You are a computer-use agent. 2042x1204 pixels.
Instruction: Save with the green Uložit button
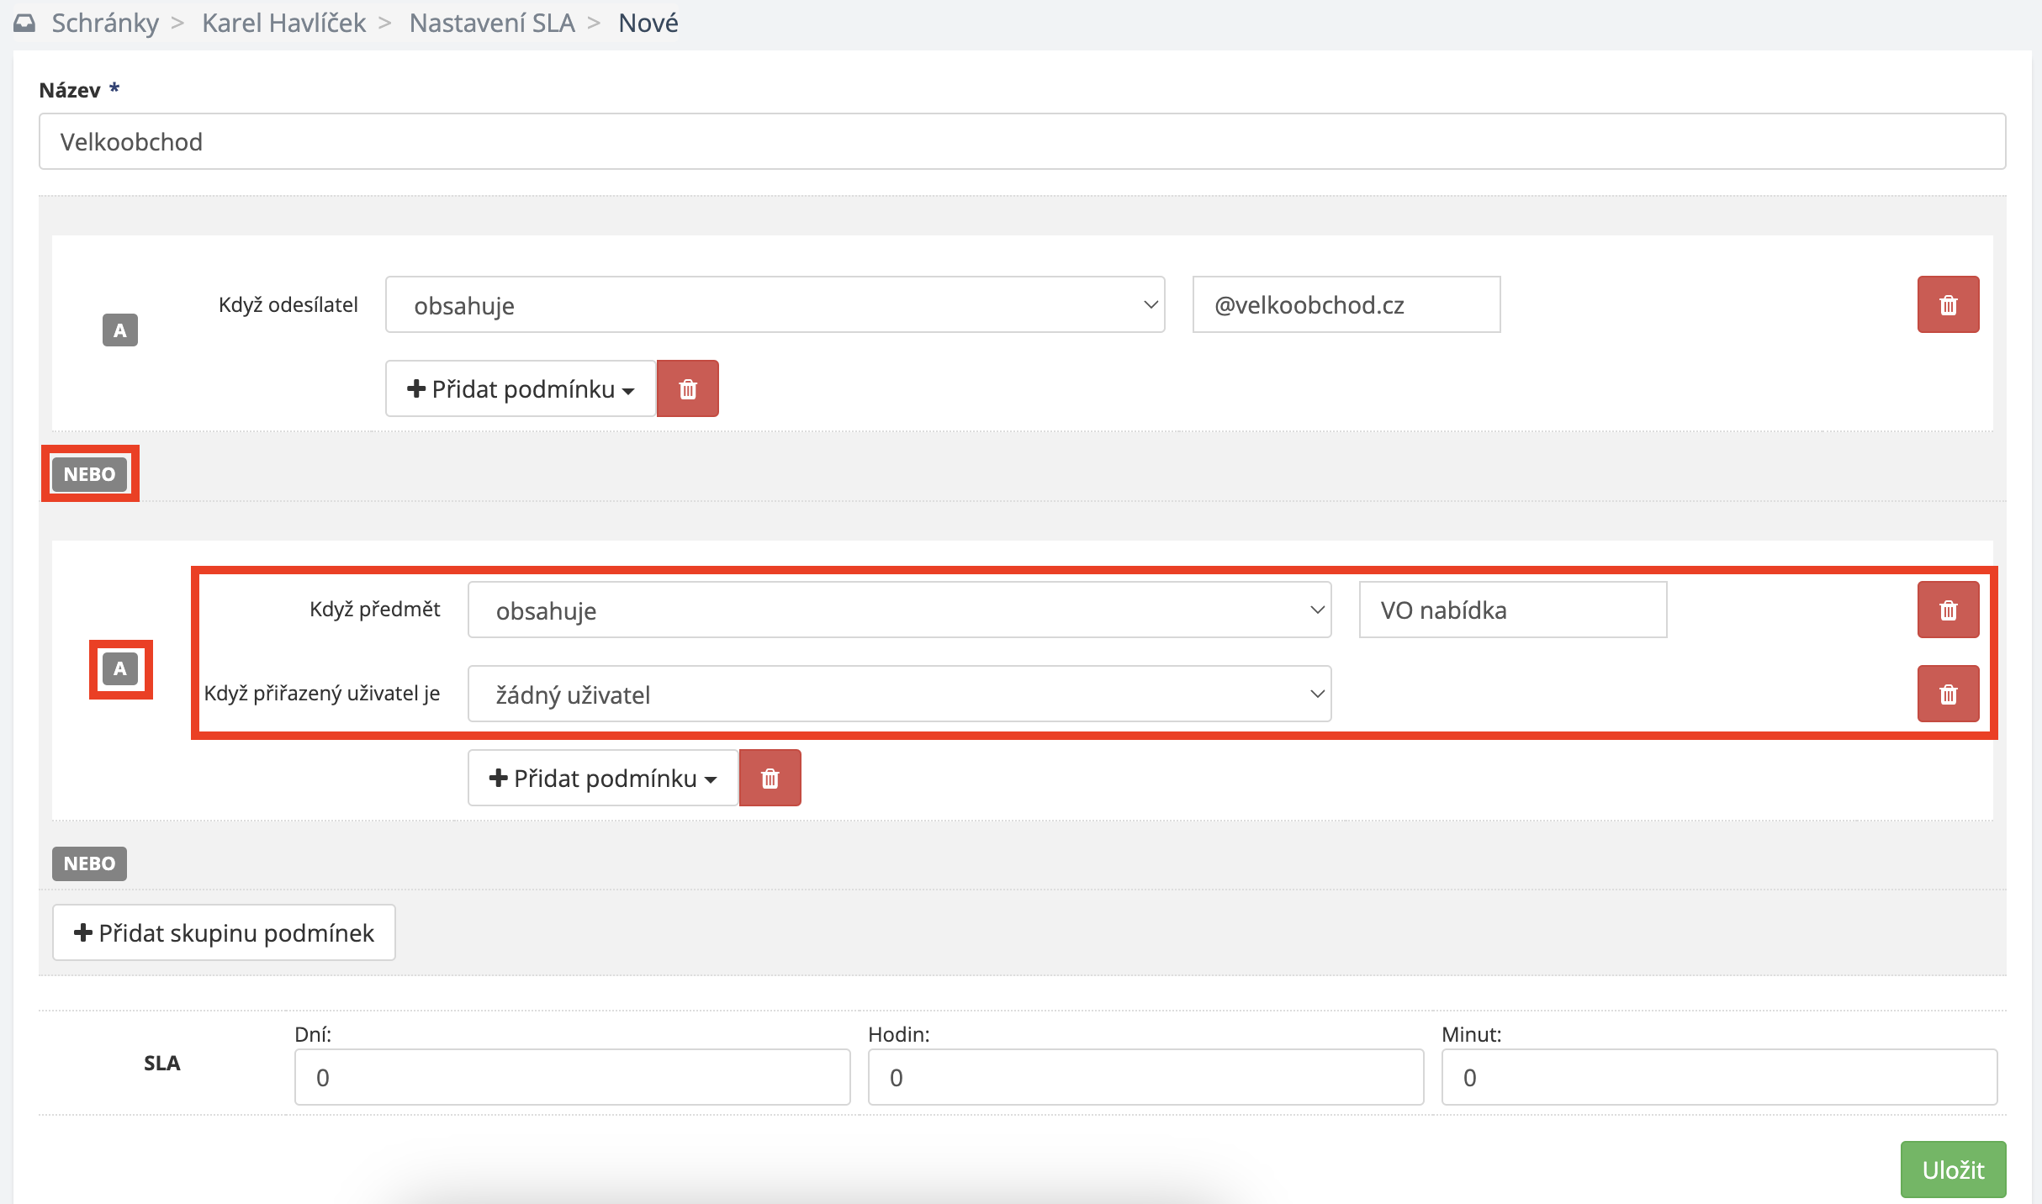(1953, 1169)
